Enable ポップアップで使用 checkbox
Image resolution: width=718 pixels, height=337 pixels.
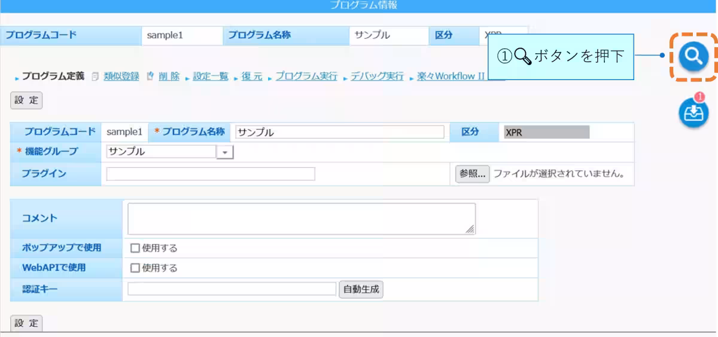coord(135,248)
